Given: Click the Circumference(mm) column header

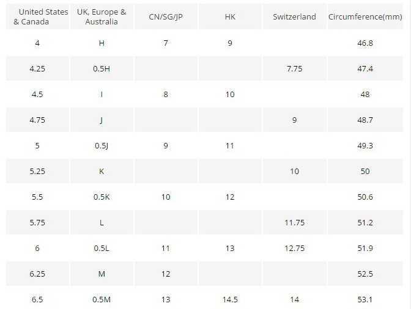Looking at the screenshot, I should coord(365,16).
